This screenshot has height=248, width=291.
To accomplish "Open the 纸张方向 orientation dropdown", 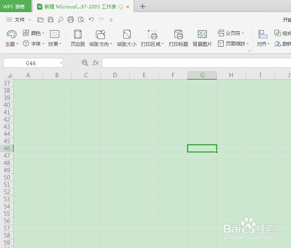I will [101, 38].
